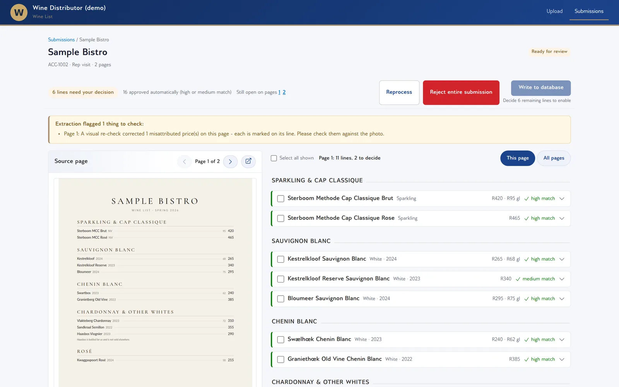The width and height of the screenshot is (619, 387).
Task: Expand the Swælhœk Chenin Blanc row chevron
Action: (x=562, y=340)
